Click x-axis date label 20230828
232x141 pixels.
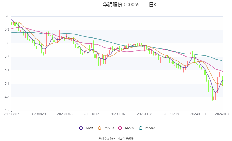[x=38, y=114]
